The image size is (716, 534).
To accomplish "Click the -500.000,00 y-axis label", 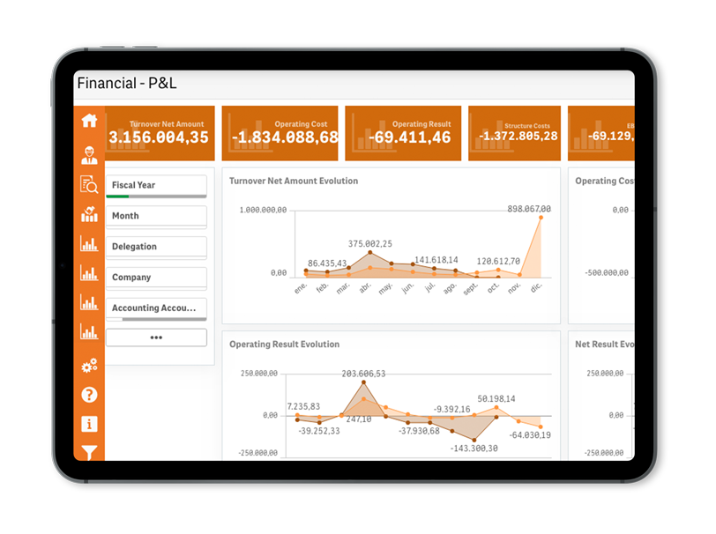I will (x=607, y=273).
